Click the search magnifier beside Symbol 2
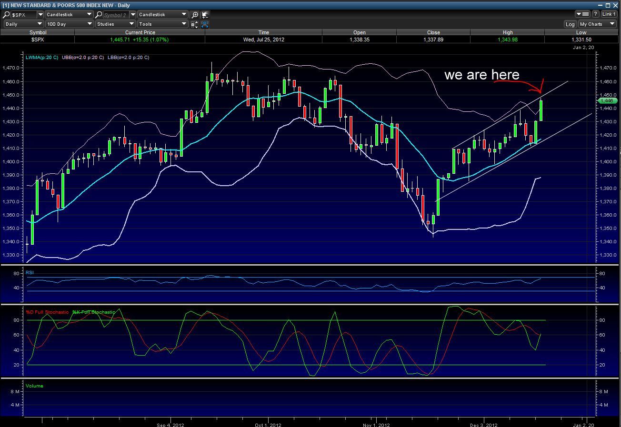Screen dimensions: 621x427 click(x=99, y=15)
